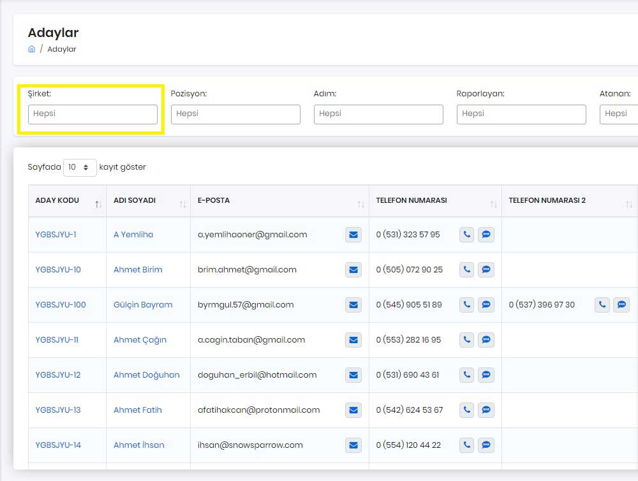Image resolution: width=638 pixels, height=481 pixels.
Task: Call Ahmet İhsan via the phone icon
Action: (467, 445)
